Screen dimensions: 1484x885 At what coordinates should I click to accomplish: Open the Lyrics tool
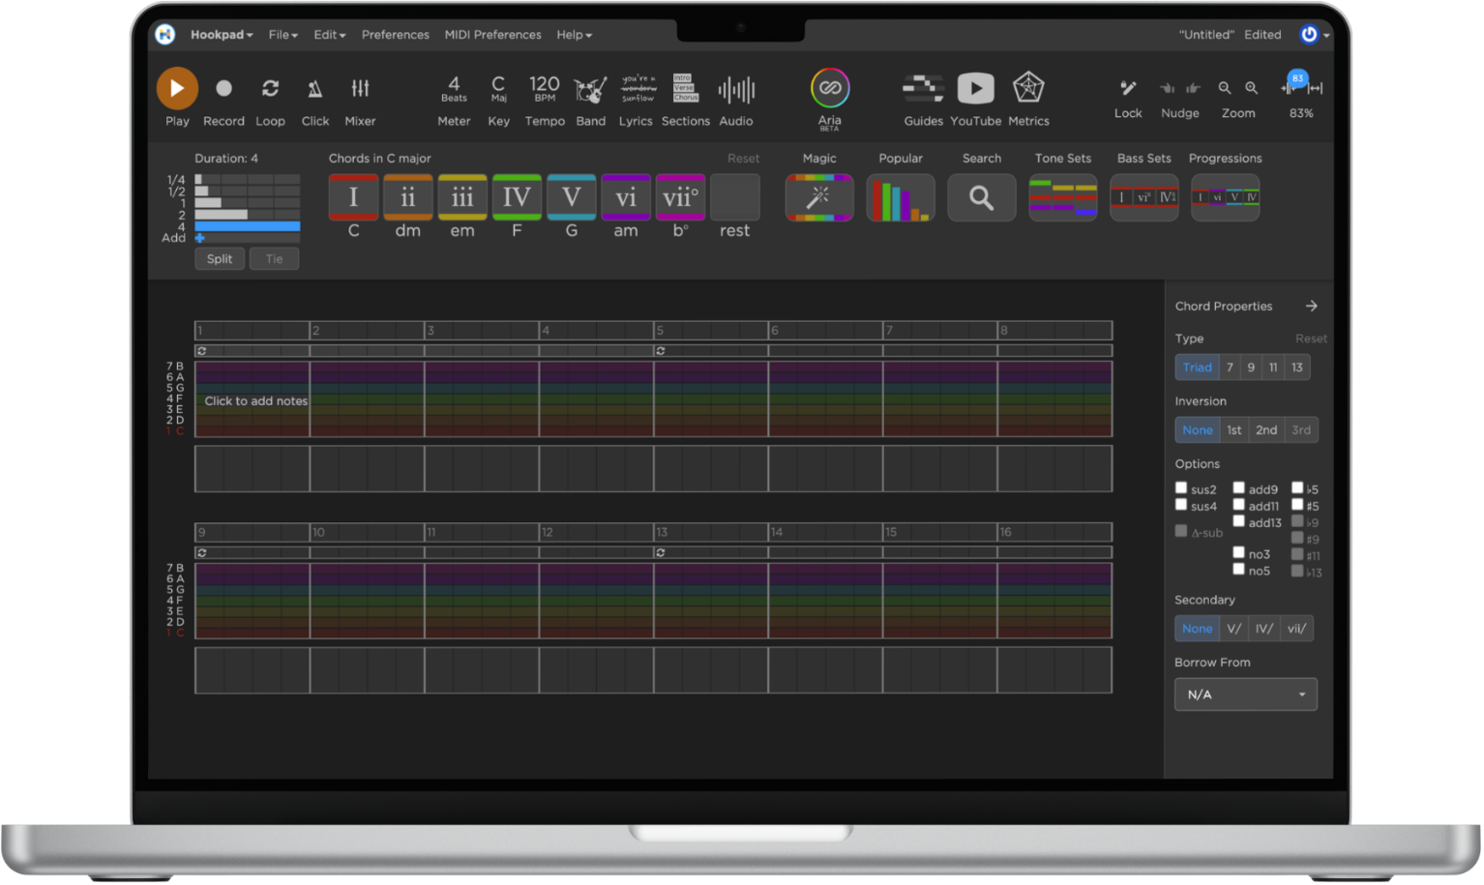[x=637, y=88]
